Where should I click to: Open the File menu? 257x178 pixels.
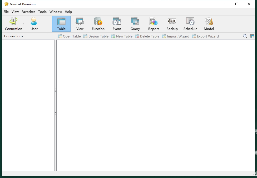coord(6,12)
